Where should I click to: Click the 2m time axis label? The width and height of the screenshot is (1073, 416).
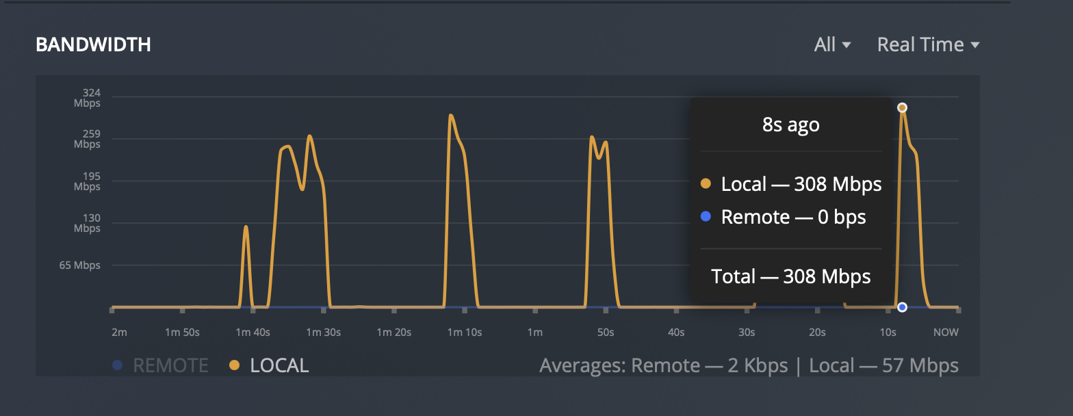pos(119,333)
